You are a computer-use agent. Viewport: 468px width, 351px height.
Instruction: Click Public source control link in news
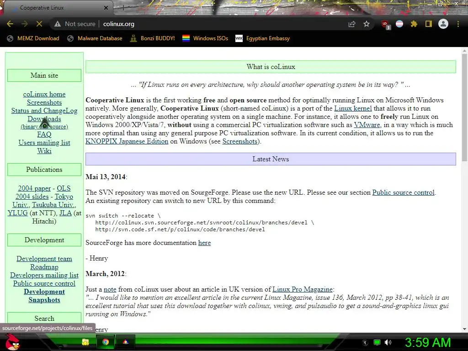point(403,192)
